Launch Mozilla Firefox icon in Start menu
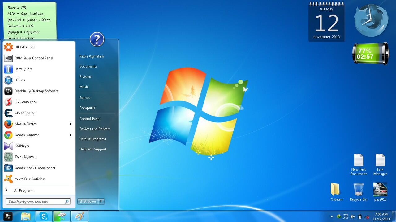 tap(8, 124)
